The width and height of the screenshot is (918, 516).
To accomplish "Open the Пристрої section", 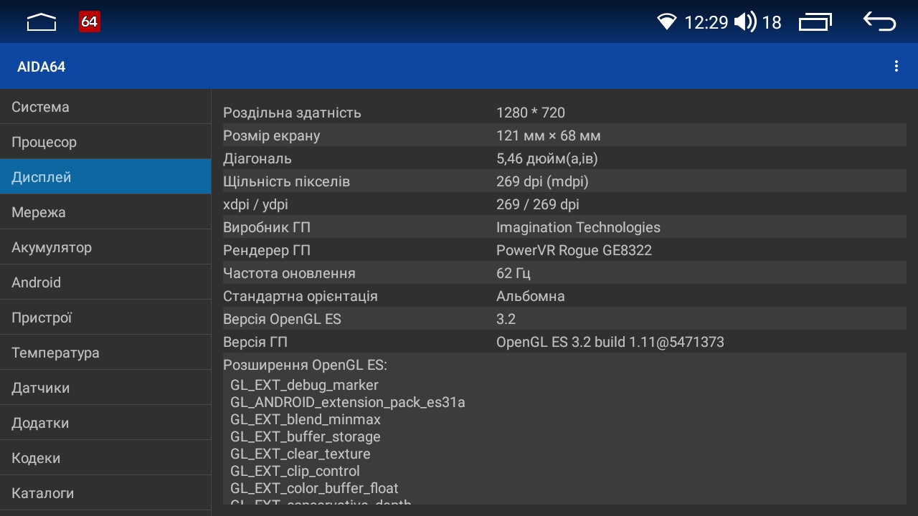I will 105,317.
